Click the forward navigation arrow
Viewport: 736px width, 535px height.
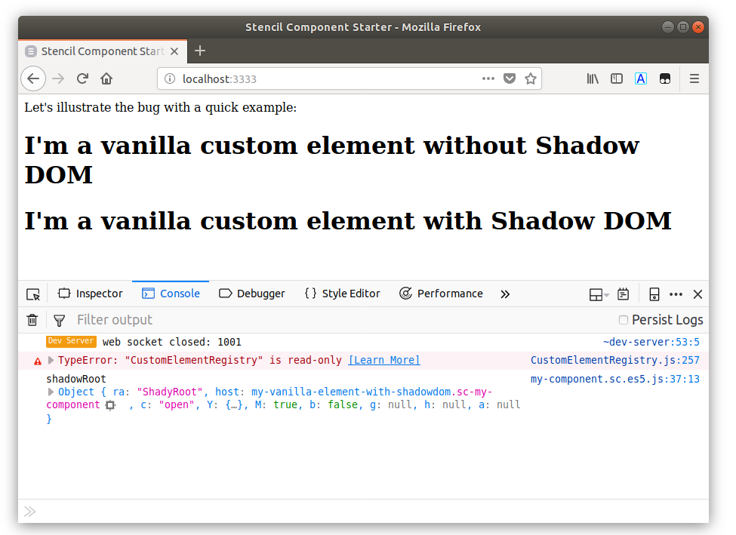coord(58,78)
